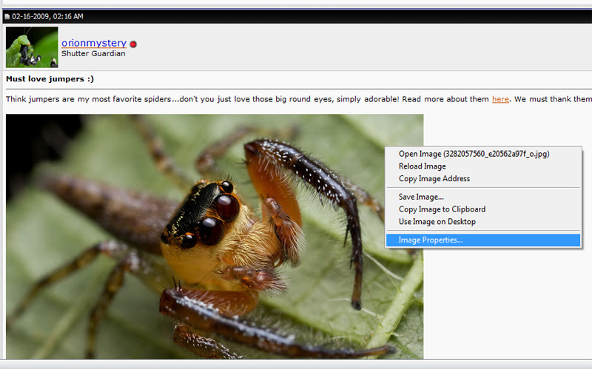Image resolution: width=592 pixels, height=369 pixels.
Task: Select Use Image on Desktop
Action: pos(483,222)
